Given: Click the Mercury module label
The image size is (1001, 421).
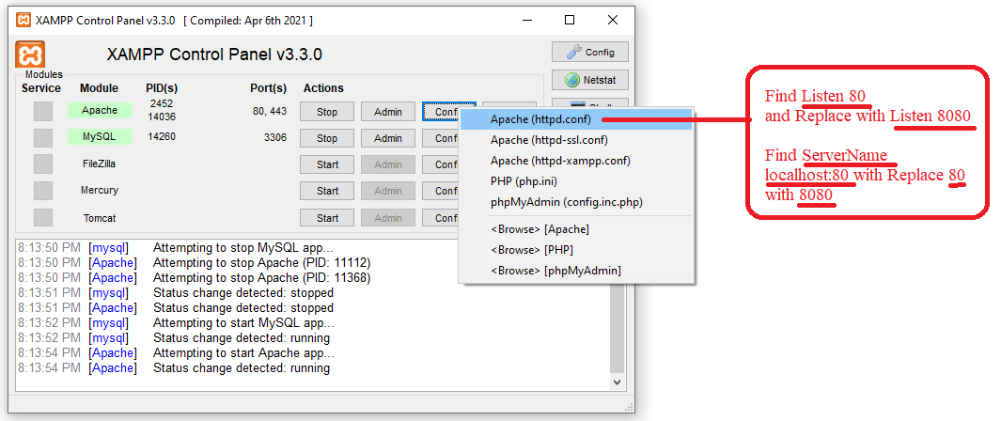Looking at the screenshot, I should 99,190.
